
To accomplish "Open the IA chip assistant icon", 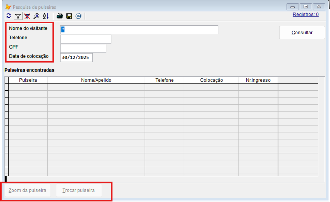I will [x=78, y=16].
